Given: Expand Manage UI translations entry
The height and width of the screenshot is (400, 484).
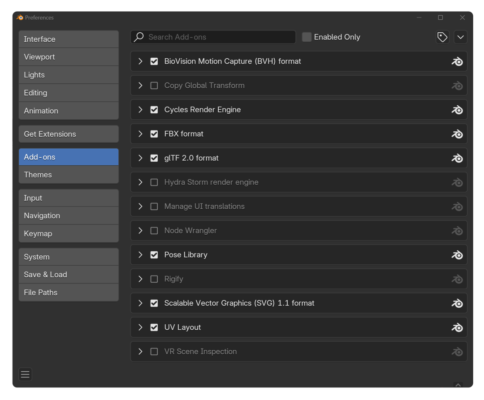Looking at the screenshot, I should [140, 206].
